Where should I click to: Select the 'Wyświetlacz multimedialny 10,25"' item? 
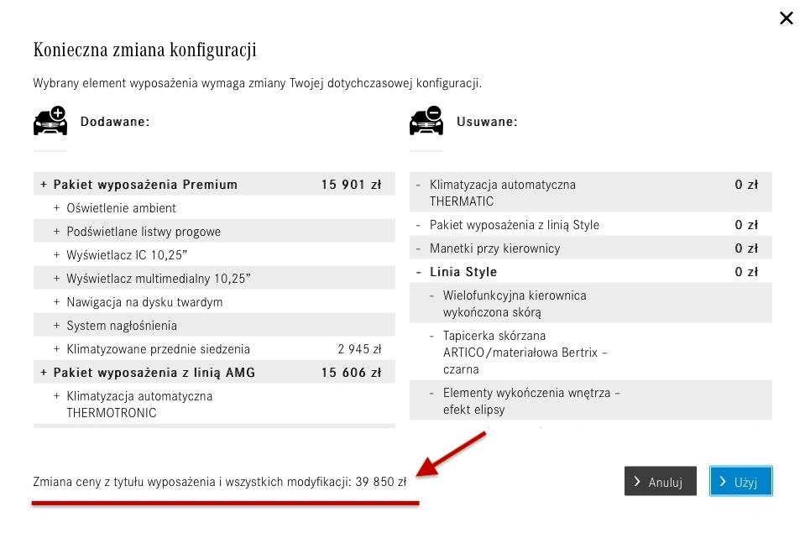click(x=214, y=279)
